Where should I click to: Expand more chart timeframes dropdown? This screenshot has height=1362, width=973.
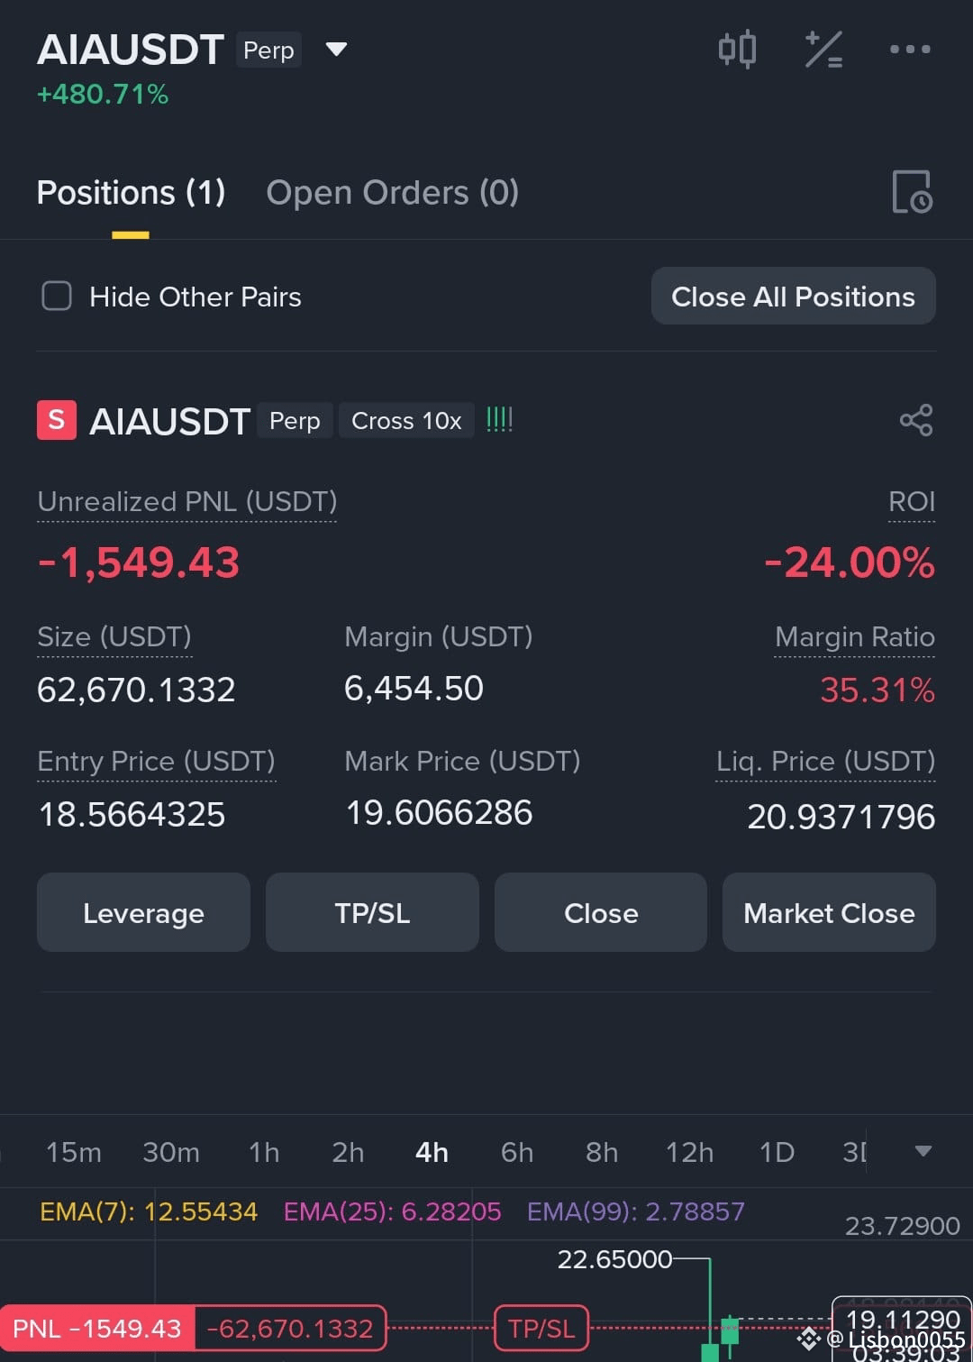click(923, 1151)
